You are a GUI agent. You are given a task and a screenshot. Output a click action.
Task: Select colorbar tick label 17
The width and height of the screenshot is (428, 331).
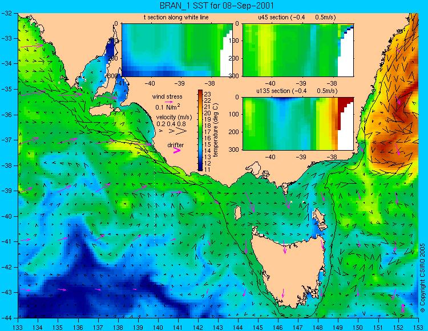point(208,132)
